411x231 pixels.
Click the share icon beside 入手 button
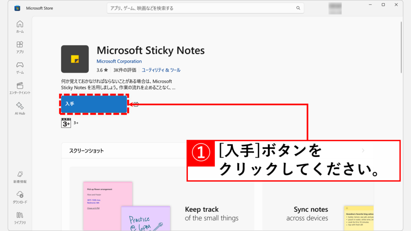click(x=136, y=104)
